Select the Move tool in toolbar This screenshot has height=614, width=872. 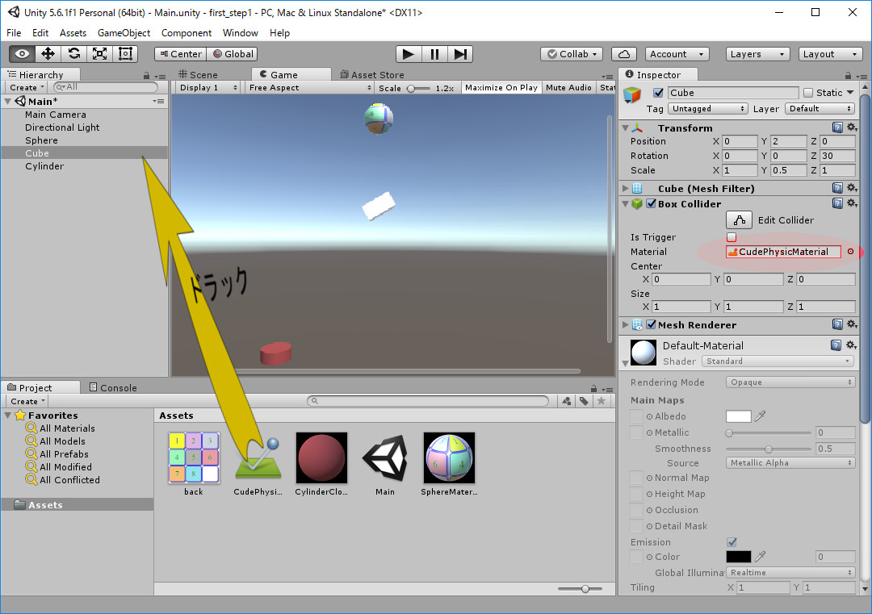point(48,54)
